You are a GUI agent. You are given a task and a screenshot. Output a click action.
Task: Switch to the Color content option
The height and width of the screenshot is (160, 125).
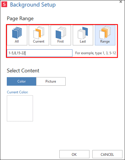tap(22, 81)
